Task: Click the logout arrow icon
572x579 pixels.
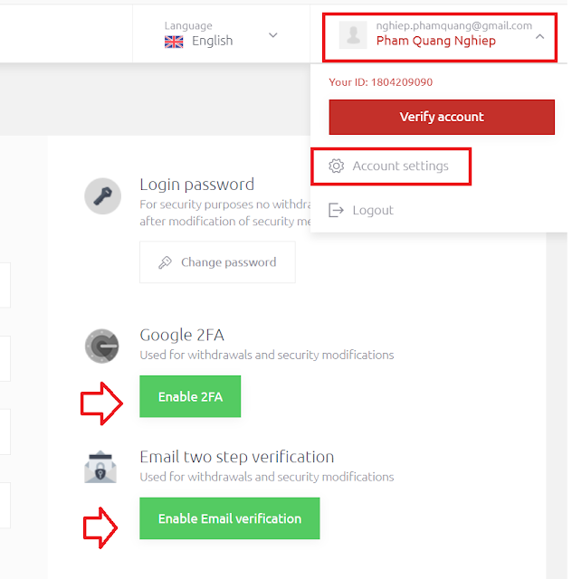Action: [x=336, y=210]
